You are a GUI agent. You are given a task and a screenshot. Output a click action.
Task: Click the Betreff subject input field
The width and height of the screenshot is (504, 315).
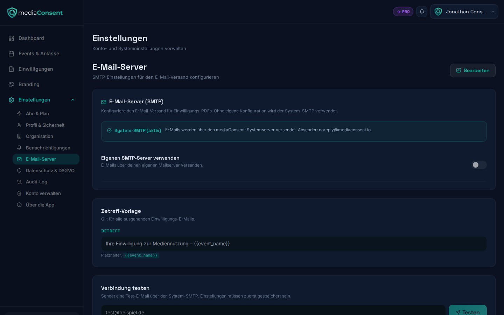tap(294, 244)
